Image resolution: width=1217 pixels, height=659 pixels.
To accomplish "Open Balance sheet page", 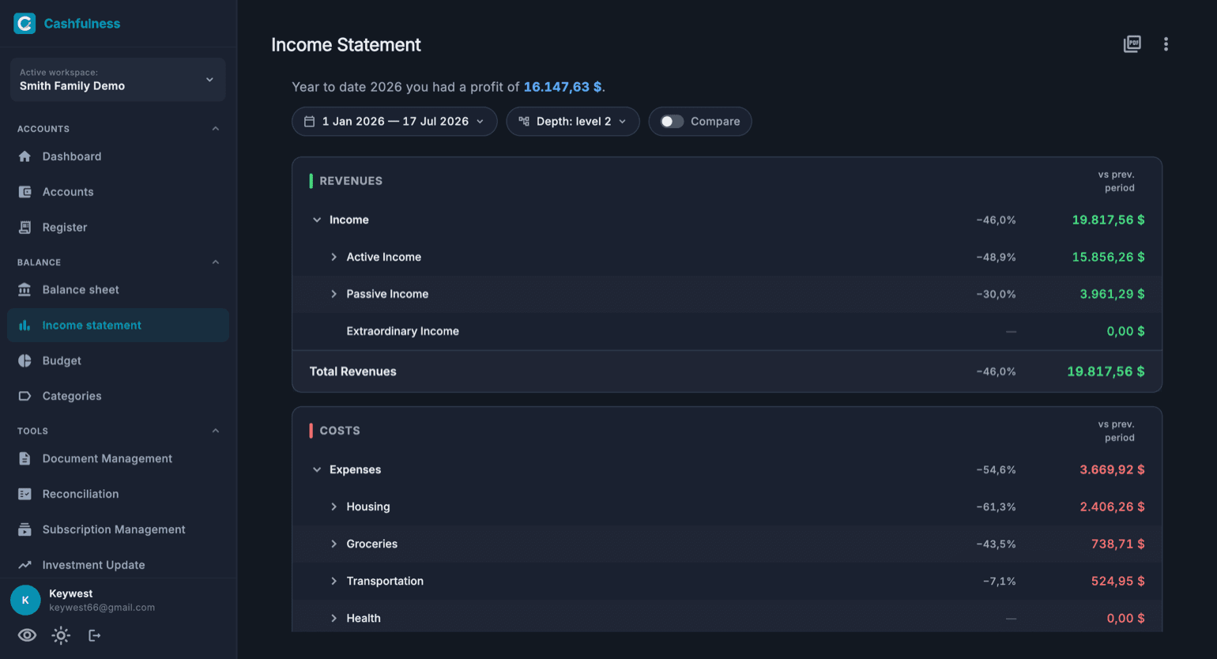I will [118, 290].
